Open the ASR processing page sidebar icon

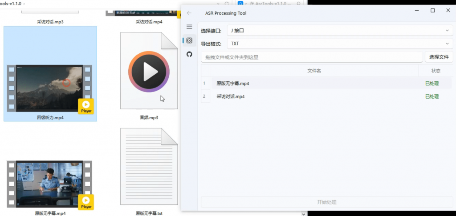(189, 40)
